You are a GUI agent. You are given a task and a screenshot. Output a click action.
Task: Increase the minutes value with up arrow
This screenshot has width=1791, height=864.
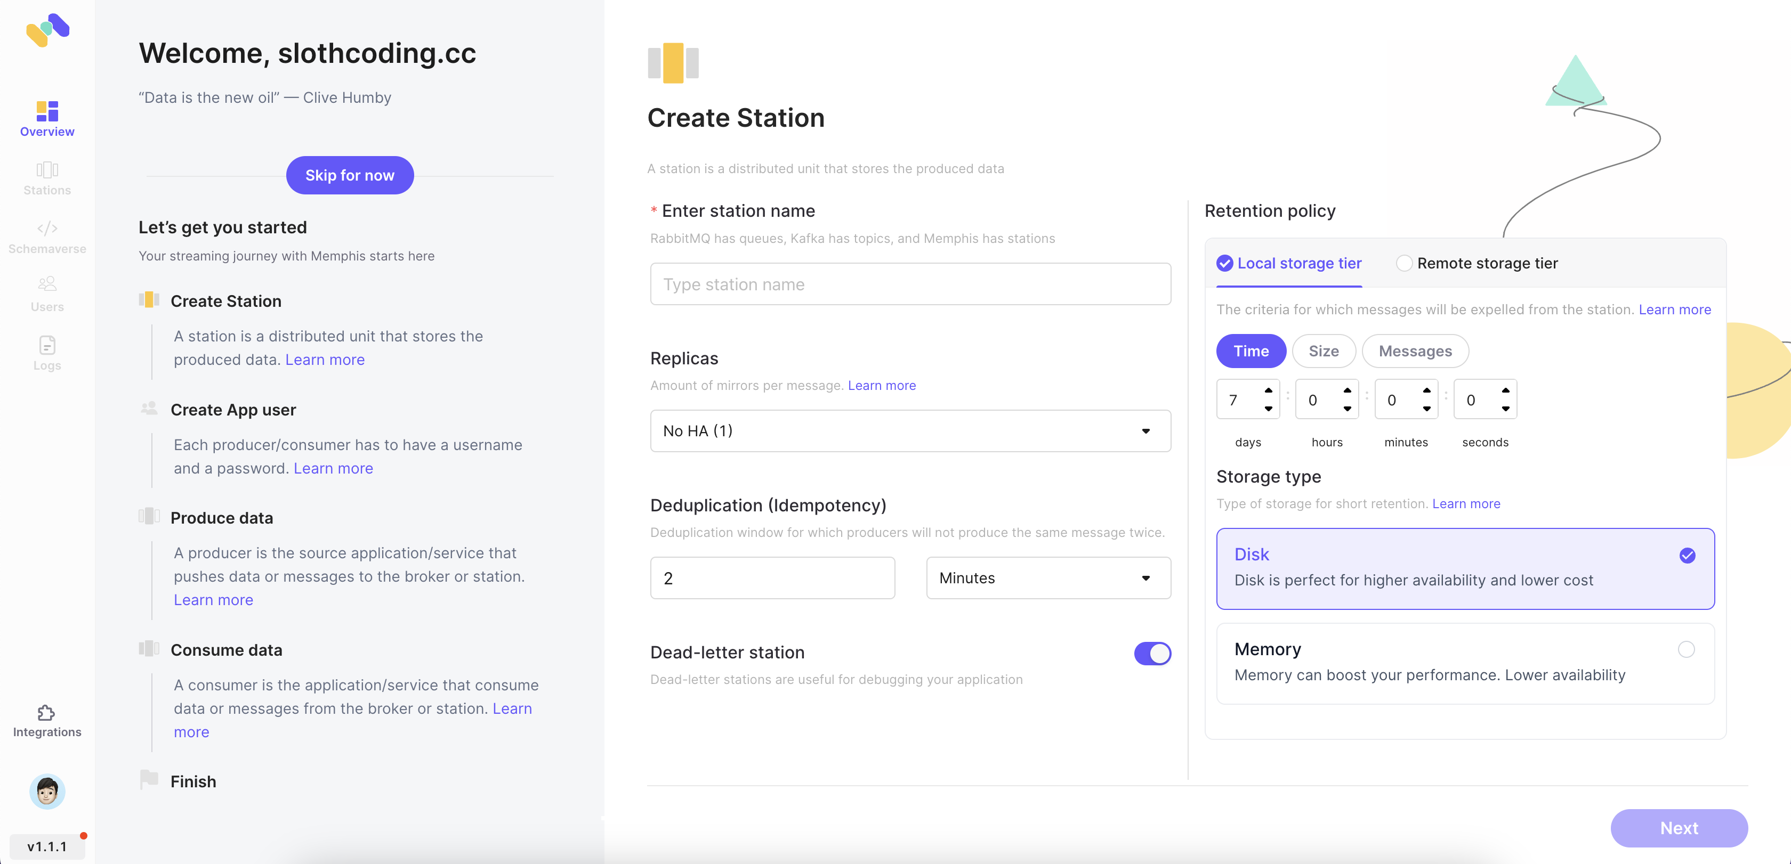tap(1427, 390)
